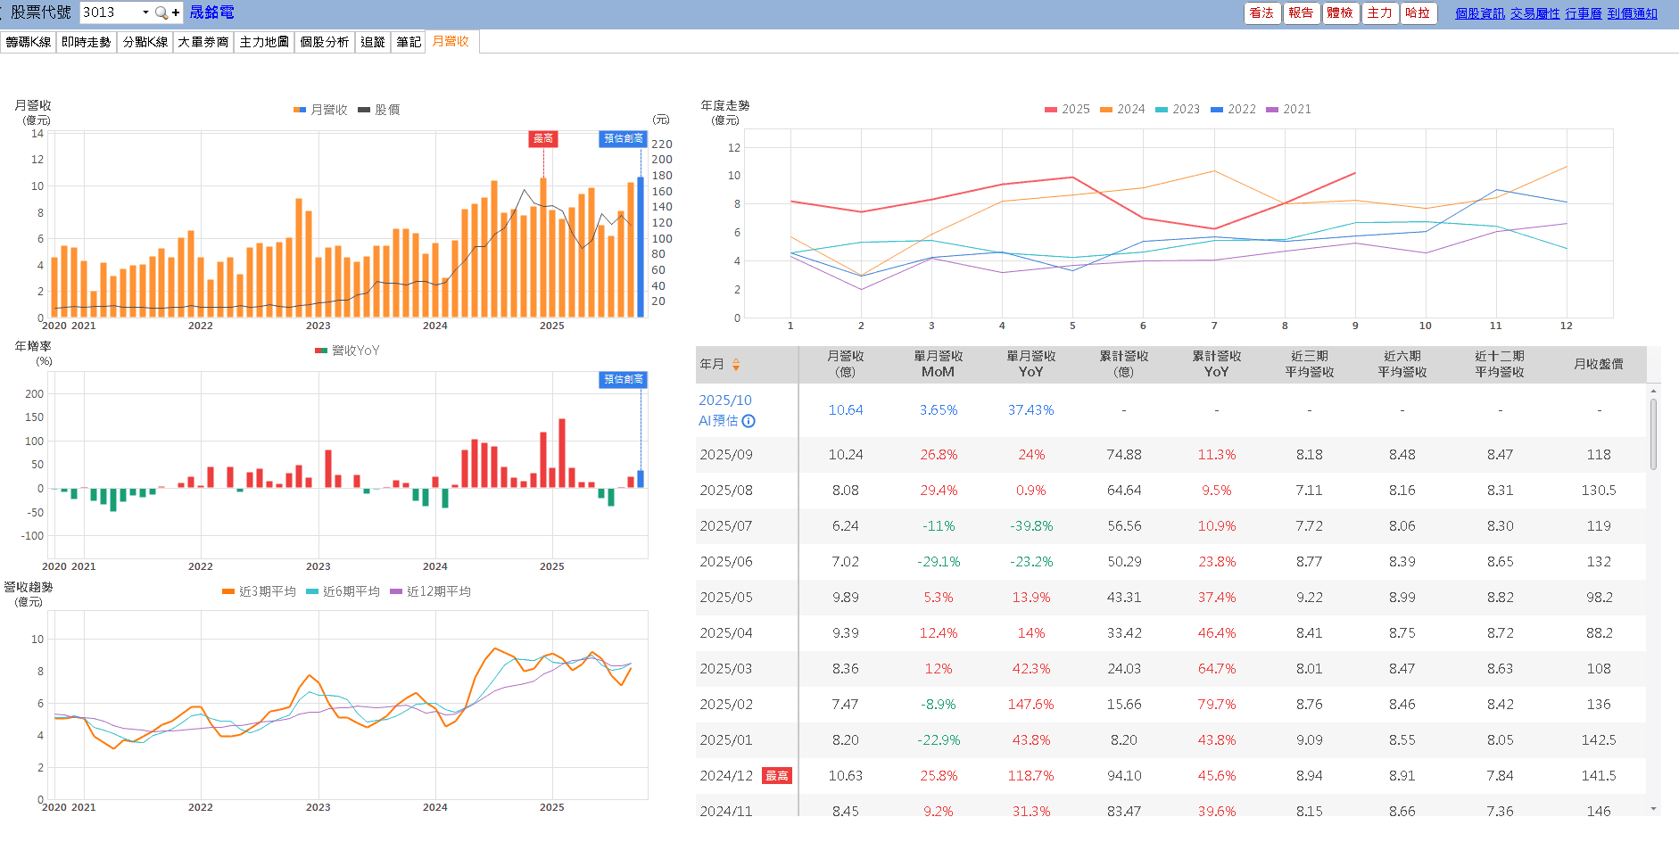Click the red 最高 marker on monthly revenue chart
The width and height of the screenshot is (1679, 842).
(x=543, y=138)
